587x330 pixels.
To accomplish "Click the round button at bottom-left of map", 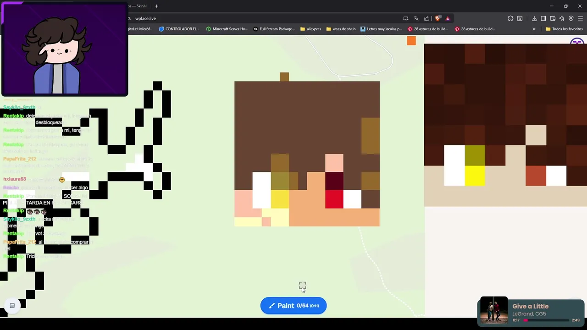I will point(12,306).
